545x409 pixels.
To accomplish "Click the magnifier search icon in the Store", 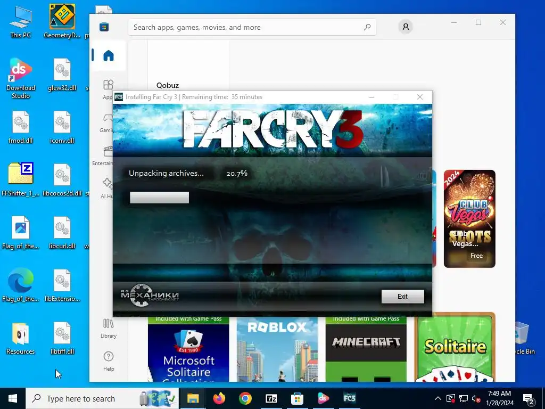I will tap(367, 27).
